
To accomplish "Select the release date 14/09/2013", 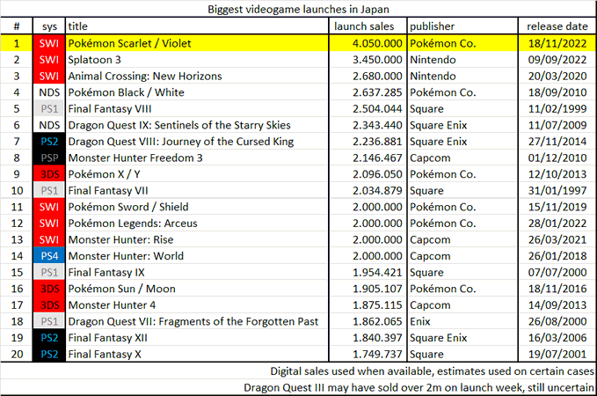I will click(x=557, y=305).
